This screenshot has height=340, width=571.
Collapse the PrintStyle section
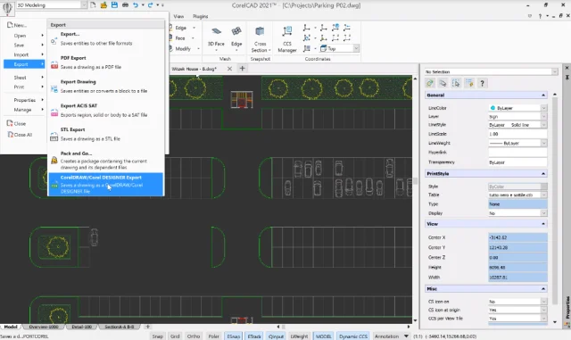[543, 174]
